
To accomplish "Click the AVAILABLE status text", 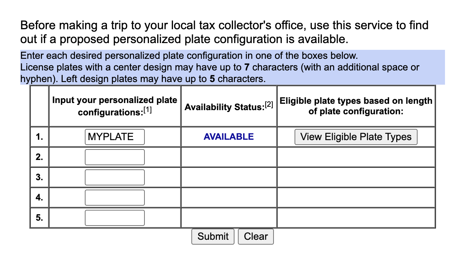I will (228, 137).
